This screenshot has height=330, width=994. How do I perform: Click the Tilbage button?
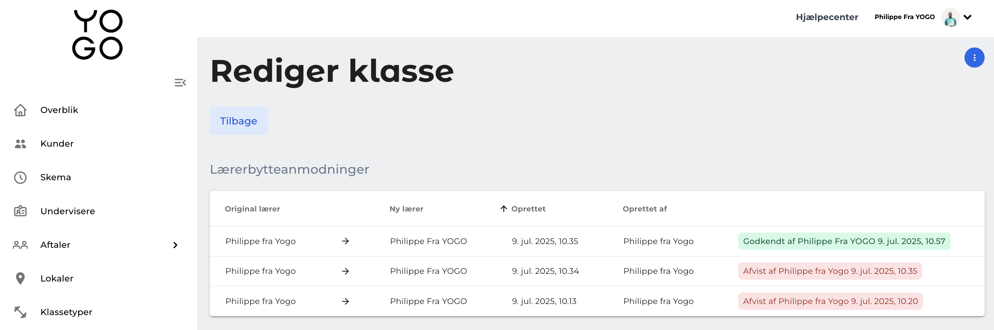[x=239, y=121]
